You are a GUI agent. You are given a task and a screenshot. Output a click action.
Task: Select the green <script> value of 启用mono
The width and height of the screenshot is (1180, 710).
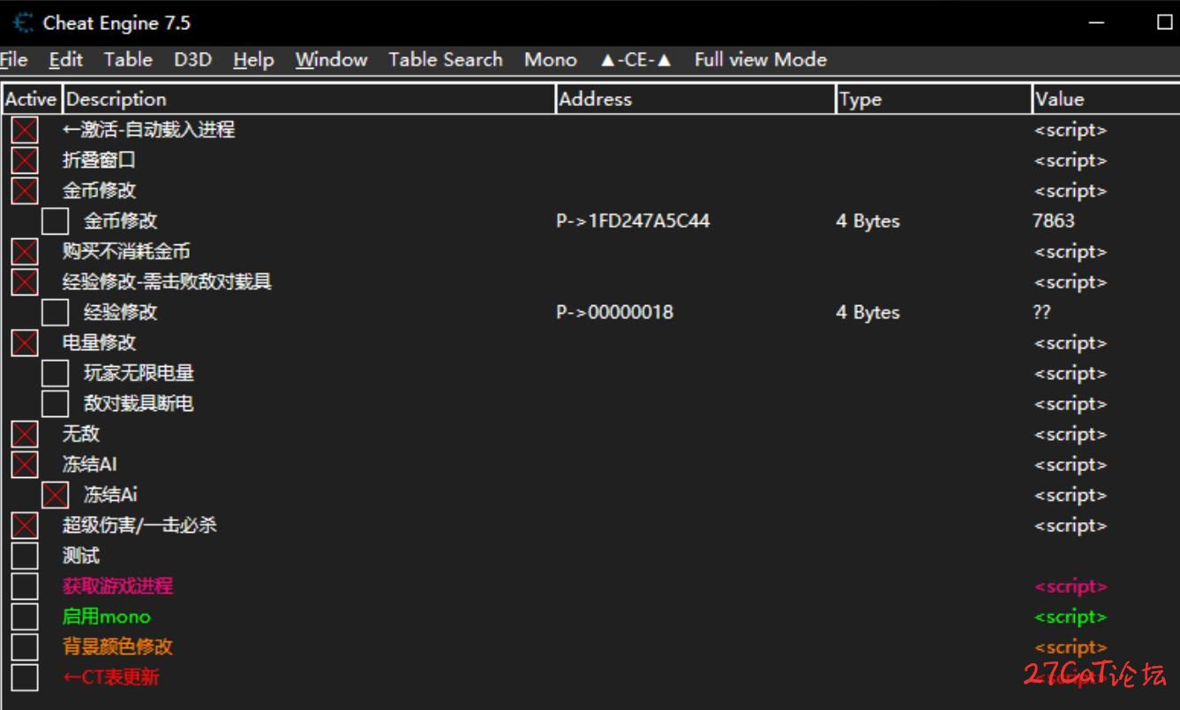tap(1070, 617)
